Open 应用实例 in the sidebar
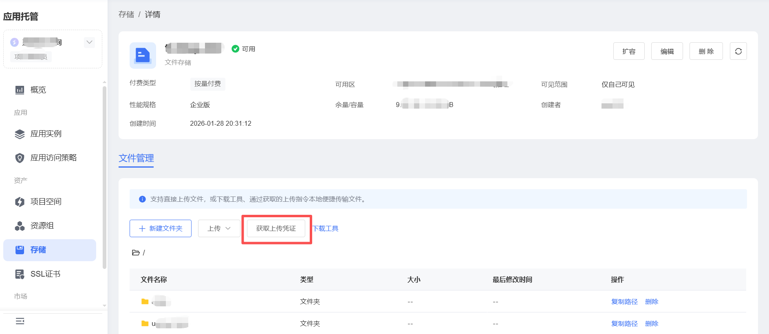769x334 pixels. click(46, 134)
